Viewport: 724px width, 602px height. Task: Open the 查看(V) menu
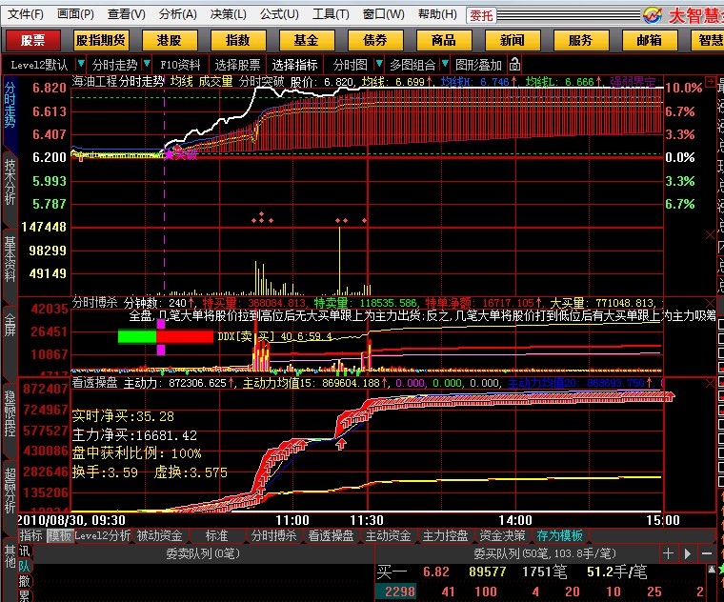(126, 14)
